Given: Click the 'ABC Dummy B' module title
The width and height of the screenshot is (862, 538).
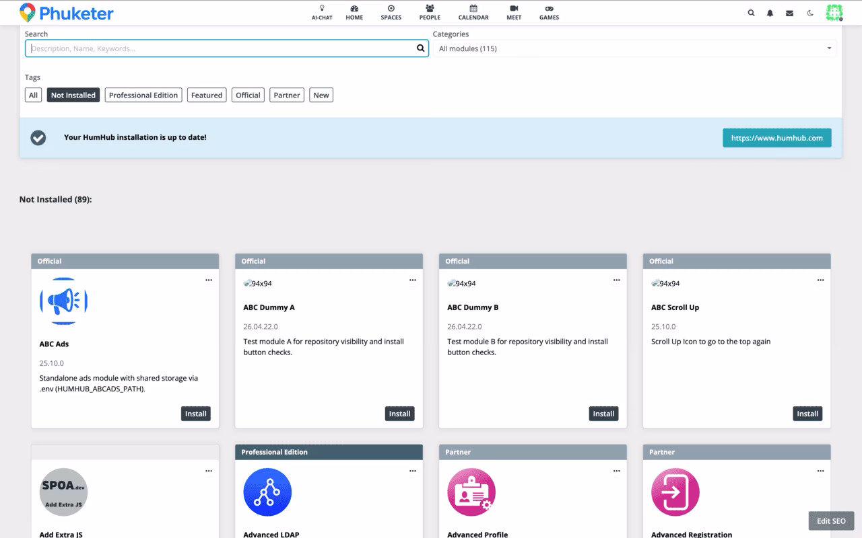Looking at the screenshot, I should (x=473, y=307).
